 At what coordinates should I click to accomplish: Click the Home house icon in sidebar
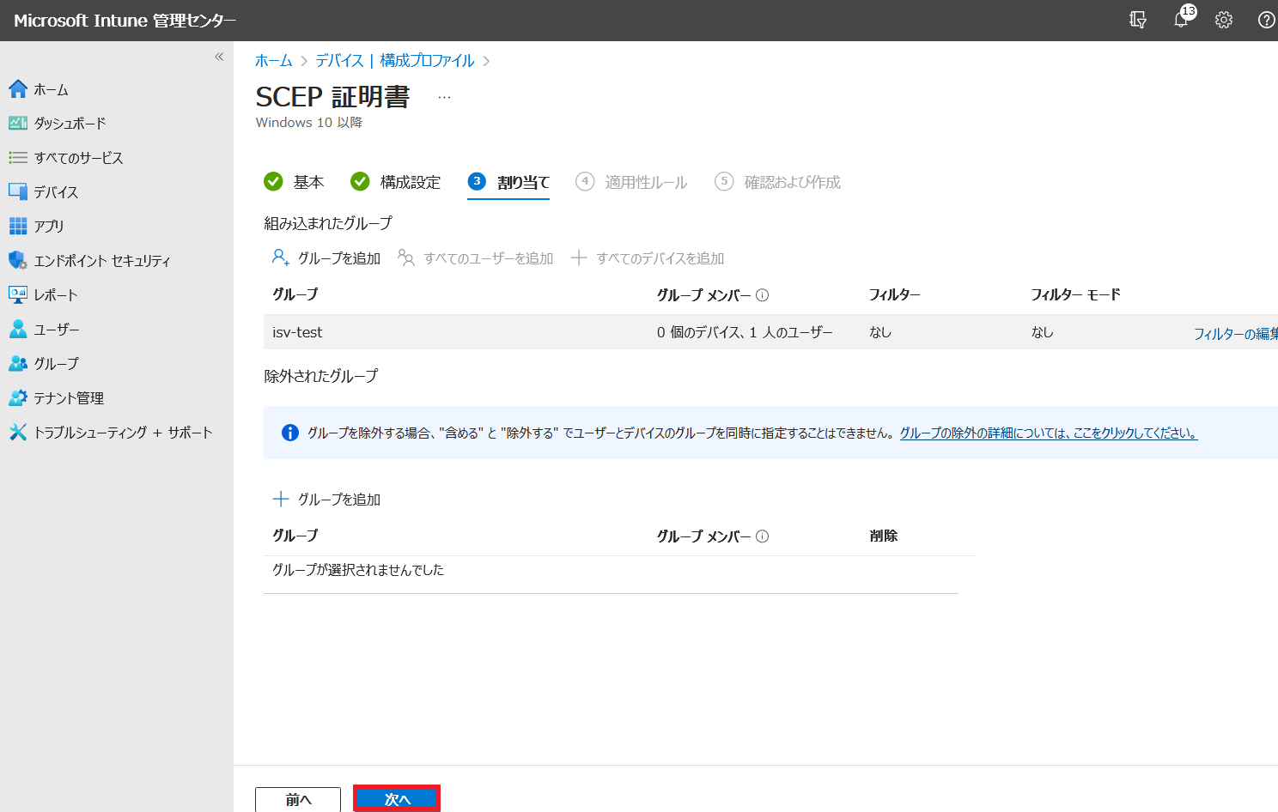(x=18, y=88)
